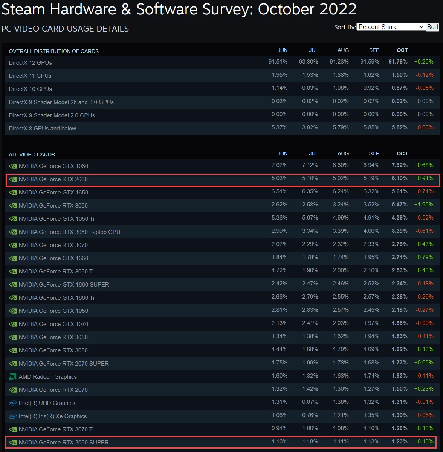Click the 'OVERALL DISTRIBUTION OF CARDS' heading
Screen dimensions: 443x452
[54, 51]
